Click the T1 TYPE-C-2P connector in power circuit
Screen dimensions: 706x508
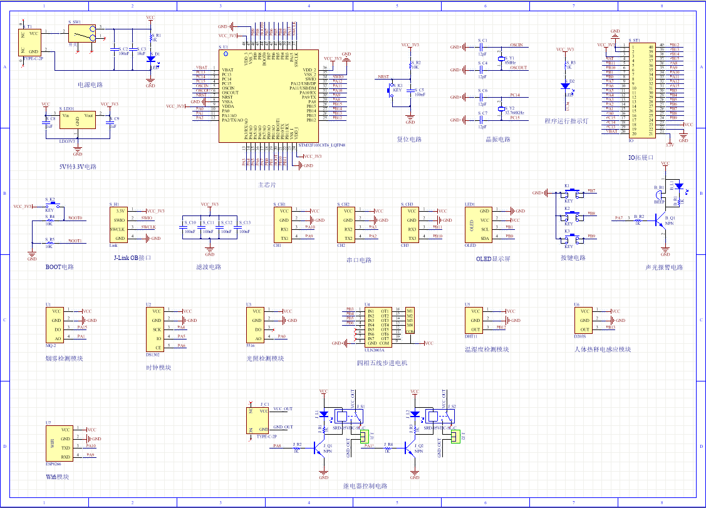pos(29,43)
